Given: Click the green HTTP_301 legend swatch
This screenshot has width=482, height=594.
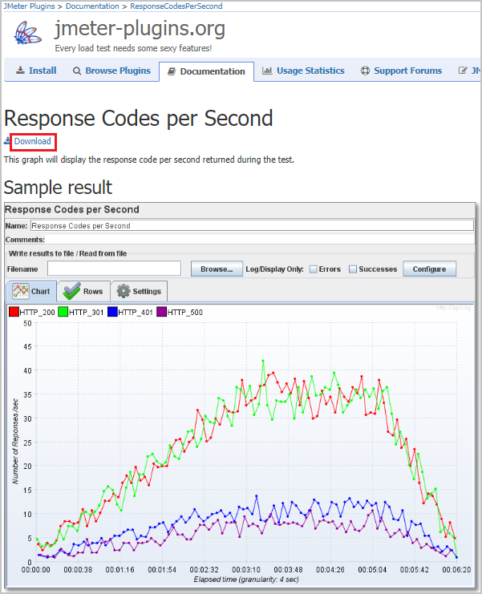Looking at the screenshot, I should (63, 312).
